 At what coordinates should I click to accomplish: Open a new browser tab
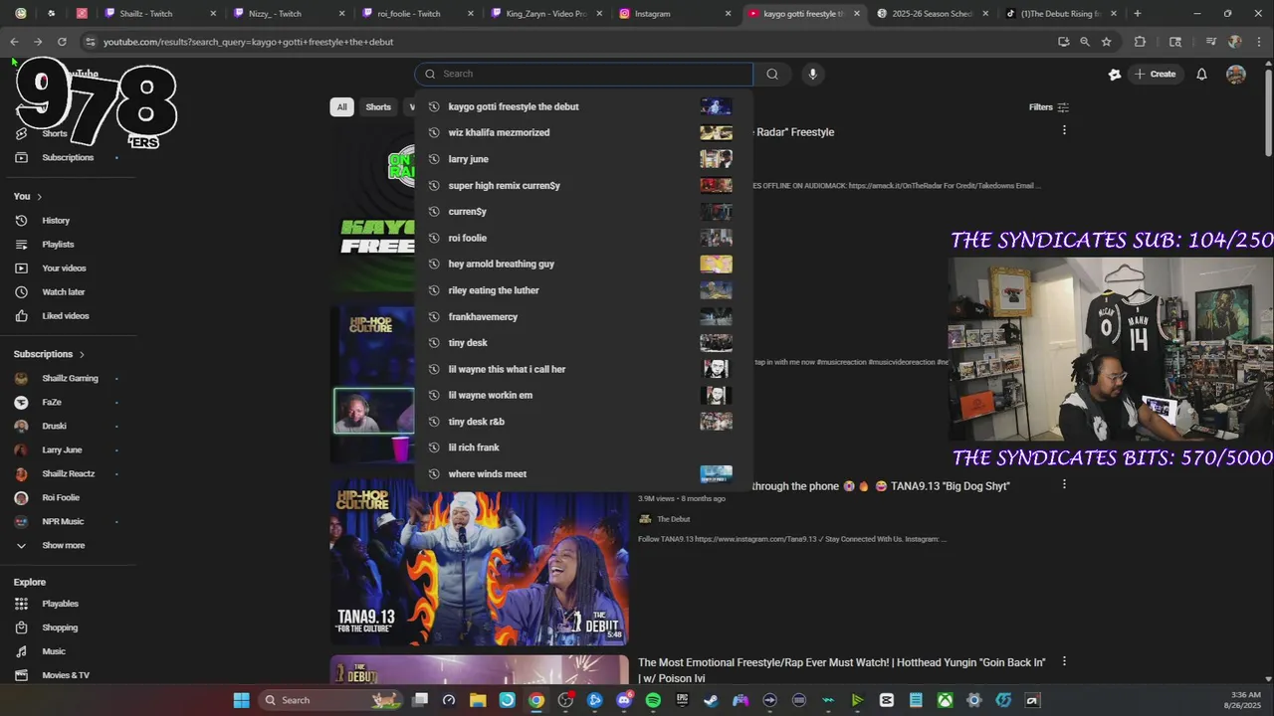(1137, 14)
